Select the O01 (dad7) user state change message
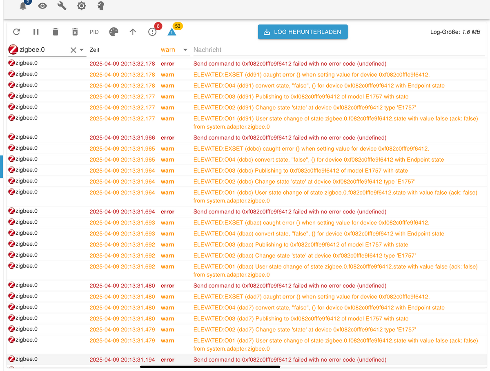 tap(336, 344)
